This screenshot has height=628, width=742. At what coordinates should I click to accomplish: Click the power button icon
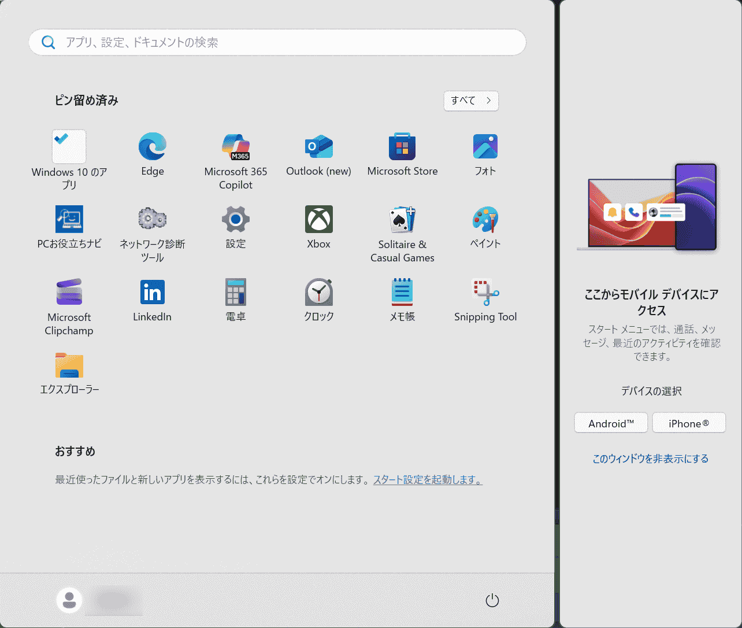492,600
